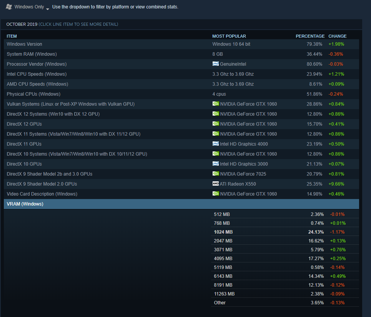Click NVIDIA logo in DirectX 11 Systems row
This screenshot has height=317, width=371.
click(x=216, y=134)
